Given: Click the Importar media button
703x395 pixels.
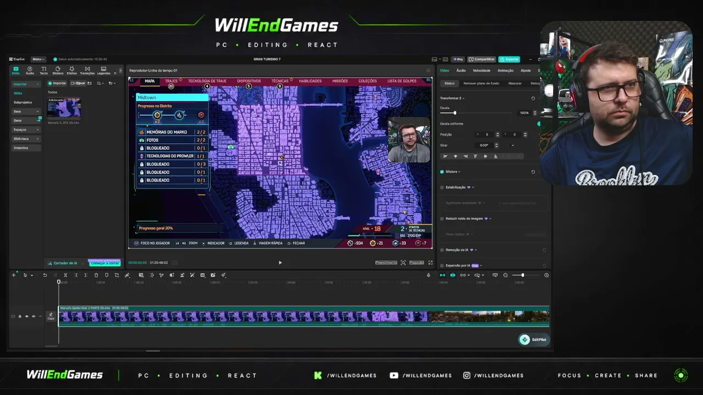Looking at the screenshot, I should point(57,83).
